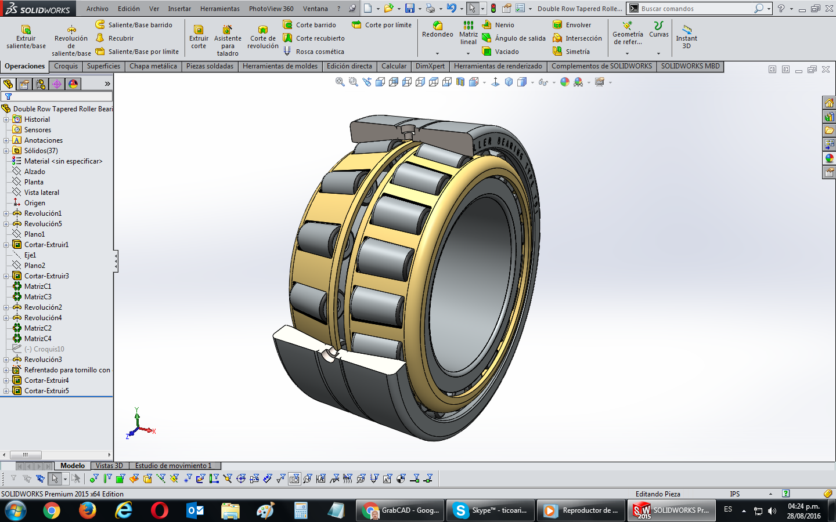
Task: Toggle the filter sketch points button
Action: [x=188, y=478]
